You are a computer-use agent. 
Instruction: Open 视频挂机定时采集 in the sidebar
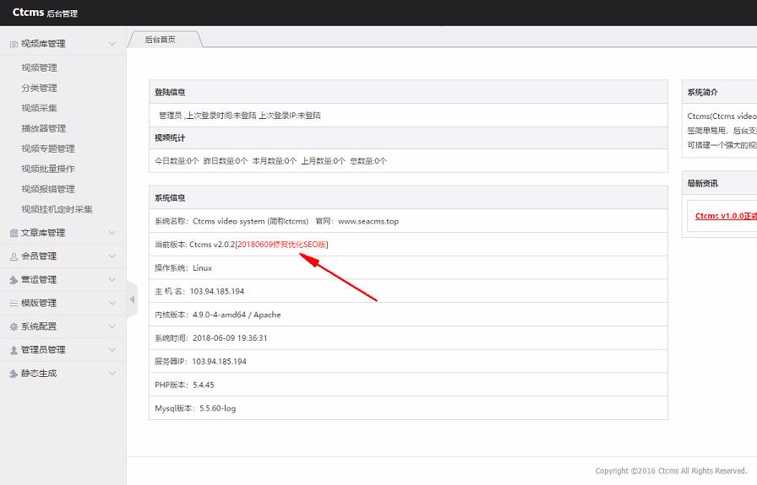57,209
